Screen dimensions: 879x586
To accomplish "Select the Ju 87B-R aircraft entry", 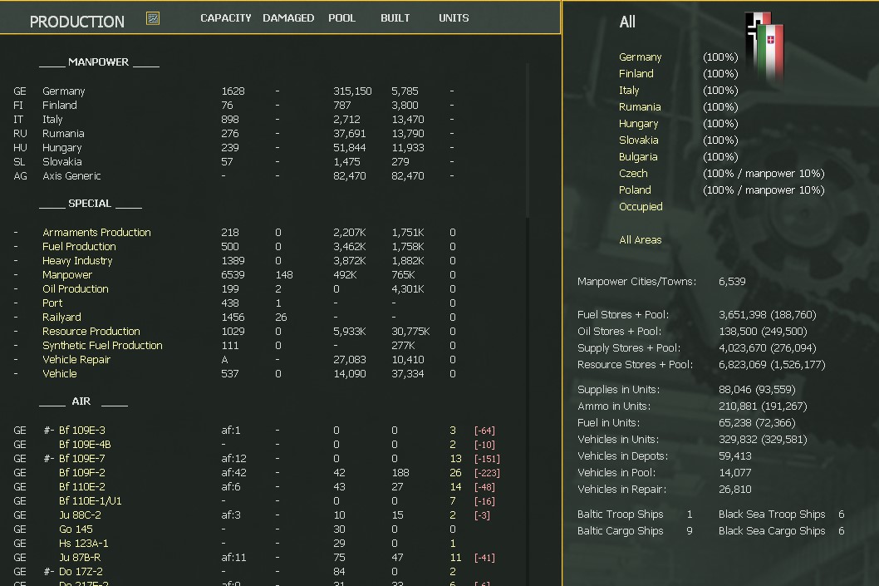I will 80,558.
